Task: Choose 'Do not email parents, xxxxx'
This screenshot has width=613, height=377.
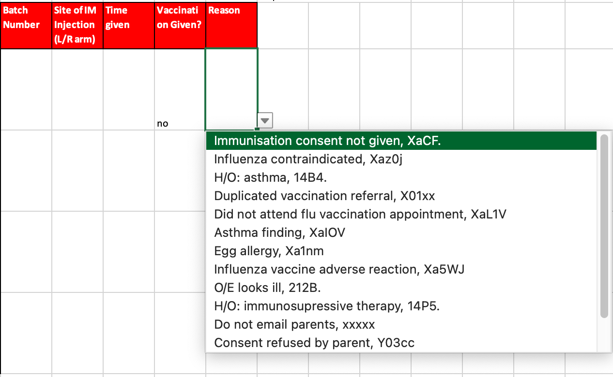Action: 294,324
